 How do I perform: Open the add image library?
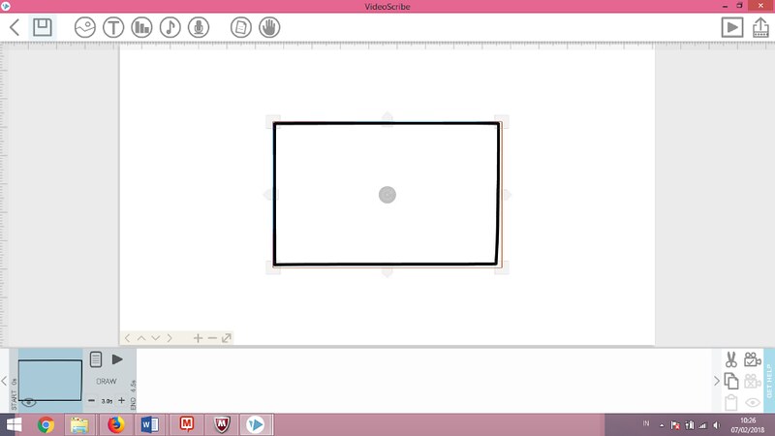pos(85,27)
